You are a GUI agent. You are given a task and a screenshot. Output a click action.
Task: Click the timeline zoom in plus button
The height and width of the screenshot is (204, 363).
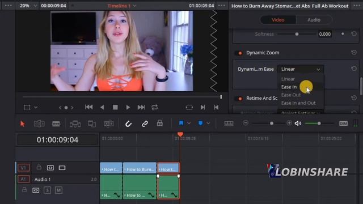coord(289,123)
